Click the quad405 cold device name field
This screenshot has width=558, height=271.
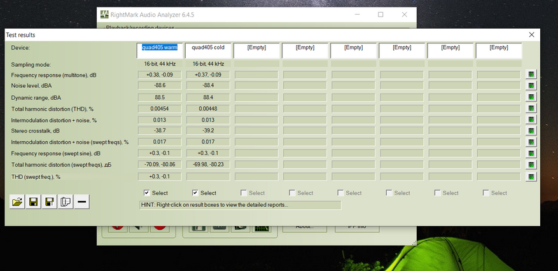click(208, 48)
